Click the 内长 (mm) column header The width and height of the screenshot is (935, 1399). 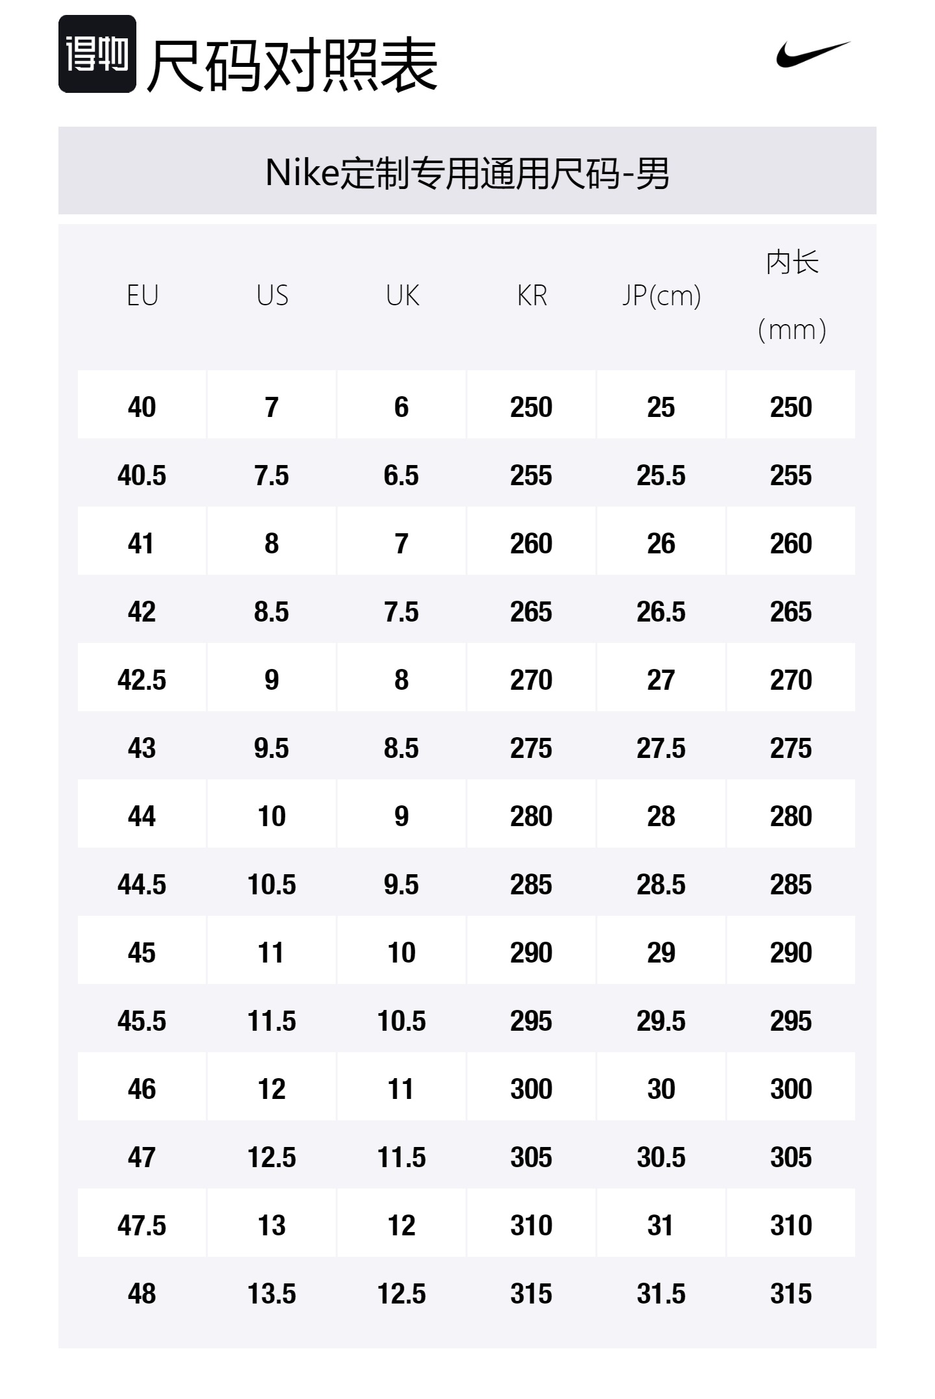coord(792,296)
